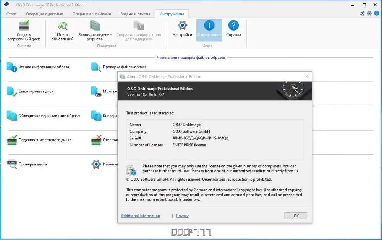Select Инструменты tab

click(172, 14)
